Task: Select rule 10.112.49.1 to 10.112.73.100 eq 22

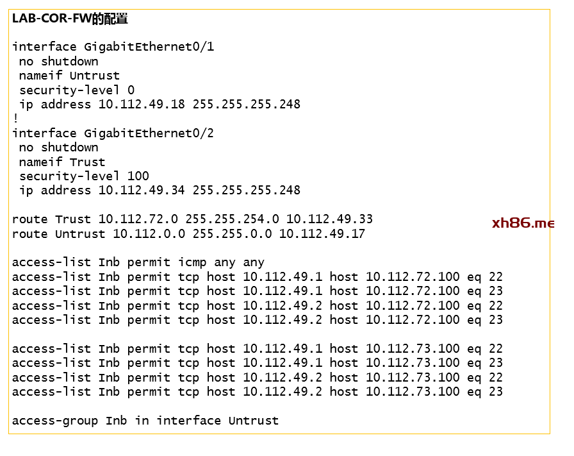Action: pos(258,349)
